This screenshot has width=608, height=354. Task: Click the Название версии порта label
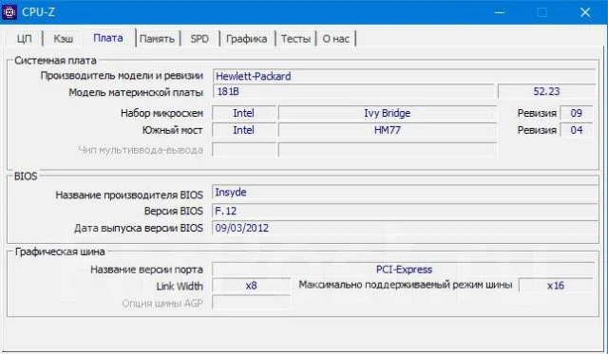146,270
